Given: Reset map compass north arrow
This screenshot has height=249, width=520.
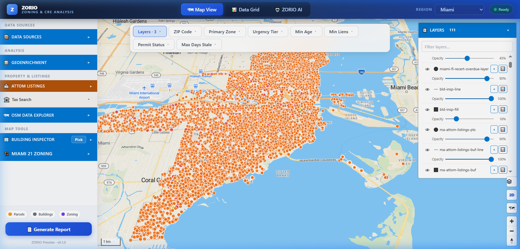Looking at the screenshot, I should [x=512, y=241].
